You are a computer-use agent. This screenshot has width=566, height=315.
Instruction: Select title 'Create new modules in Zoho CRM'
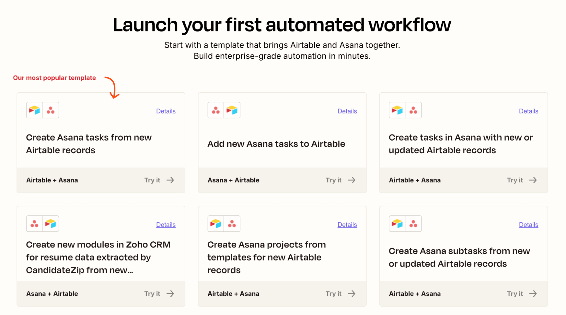point(98,257)
